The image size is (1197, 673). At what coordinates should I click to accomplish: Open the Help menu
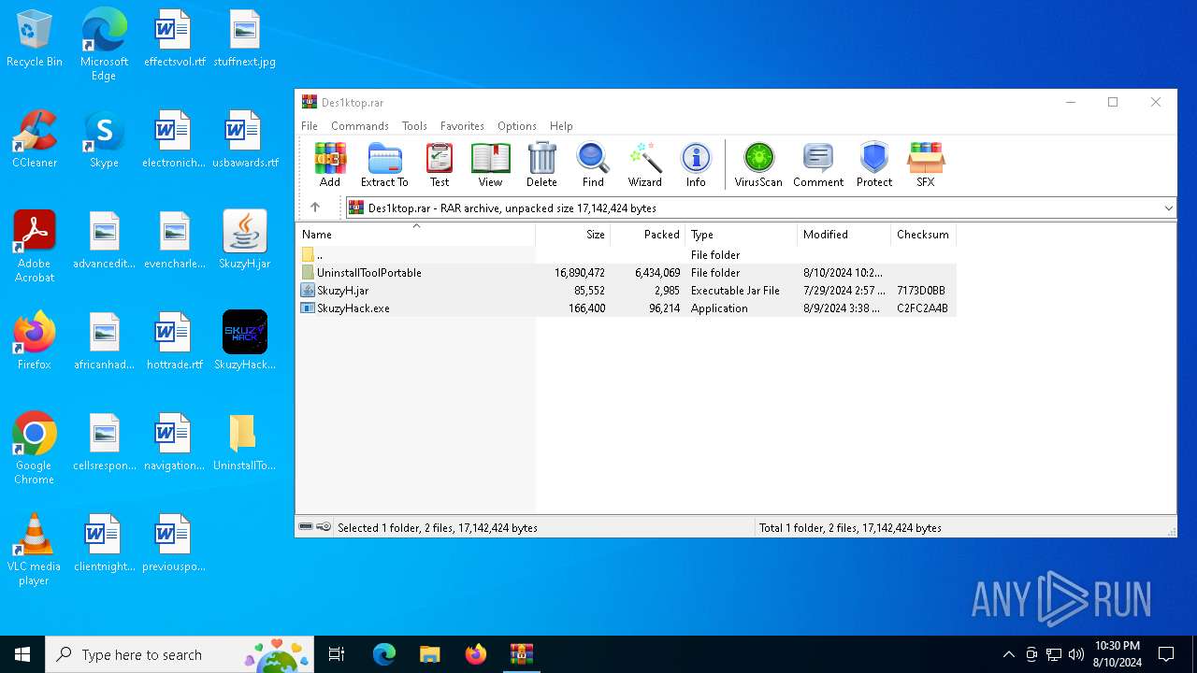coord(561,126)
